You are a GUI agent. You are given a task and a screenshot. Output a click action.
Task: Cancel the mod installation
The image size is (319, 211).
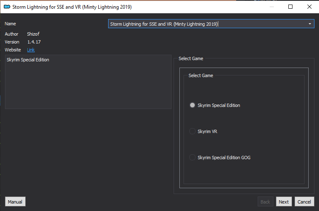click(x=304, y=201)
